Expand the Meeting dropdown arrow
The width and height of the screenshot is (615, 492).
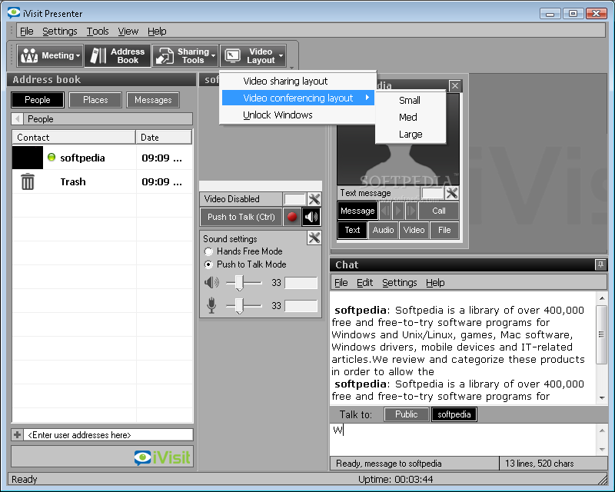[x=78, y=55]
